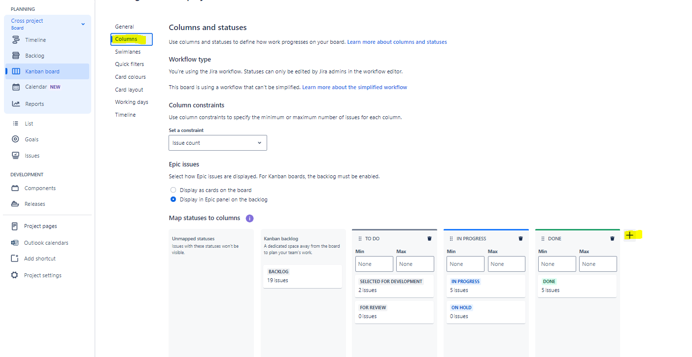
Task: Open the Timeline view from the sidebar
Action: tap(35, 39)
